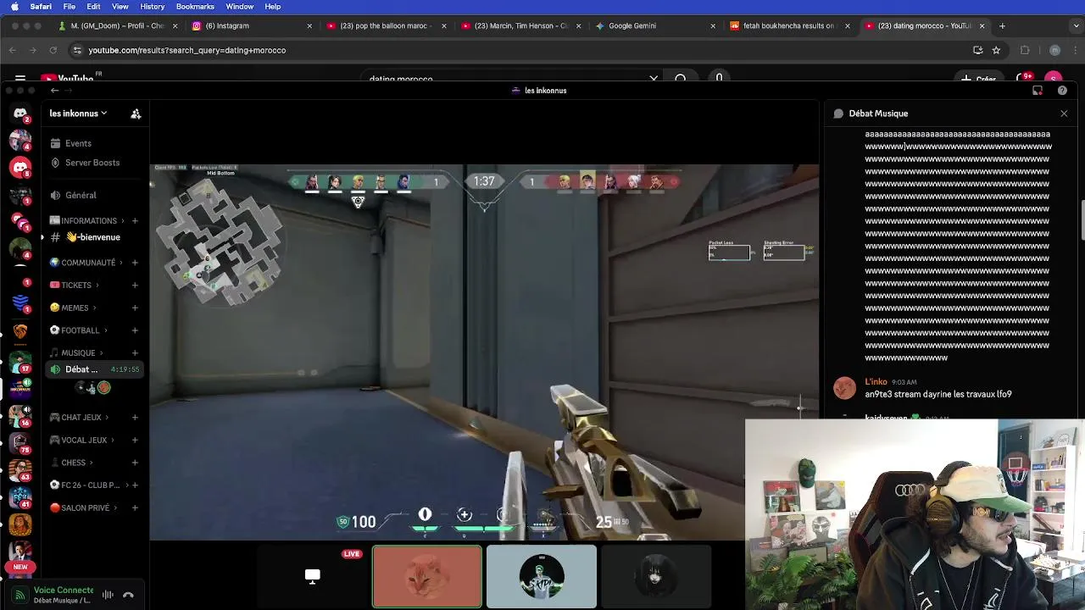
Task: Expand the INFORMATIONS category
Action: (88, 221)
